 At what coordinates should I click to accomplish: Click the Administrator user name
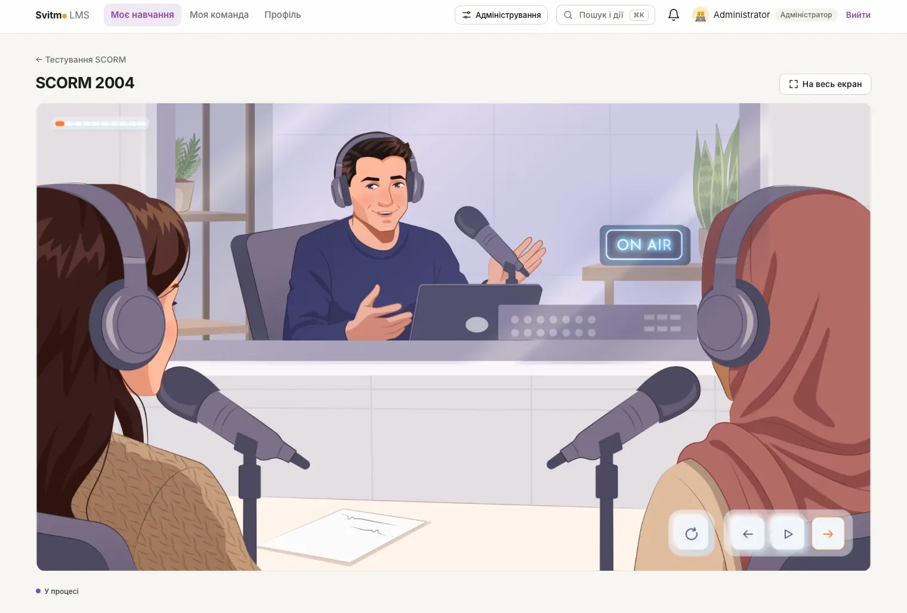(742, 15)
